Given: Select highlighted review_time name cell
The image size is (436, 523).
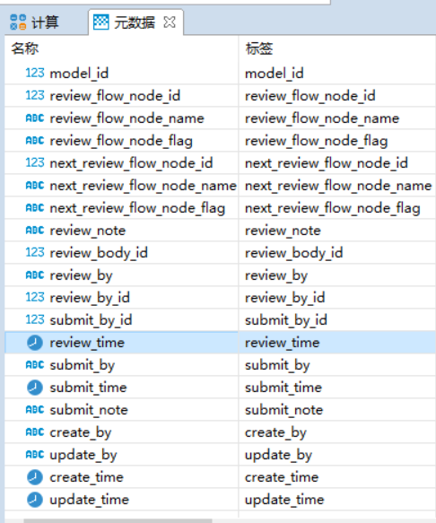Looking at the screenshot, I should (87, 343).
